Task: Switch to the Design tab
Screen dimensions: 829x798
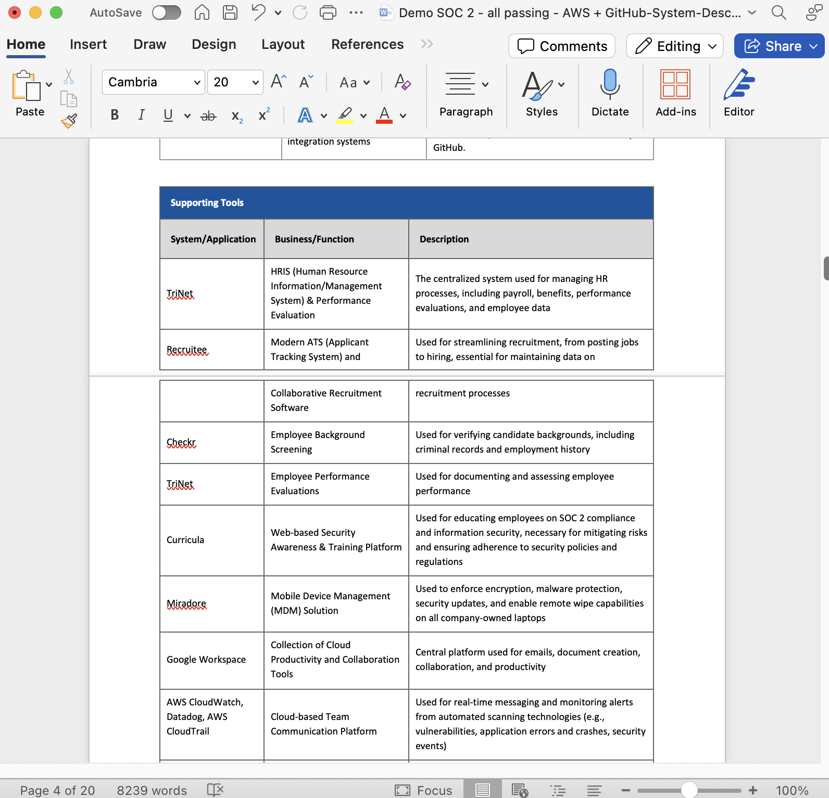Action: (x=214, y=44)
